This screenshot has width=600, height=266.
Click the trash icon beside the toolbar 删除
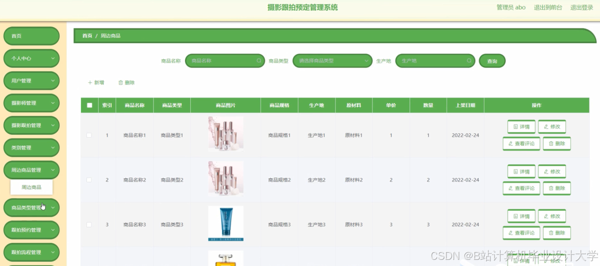pyautogui.click(x=120, y=82)
